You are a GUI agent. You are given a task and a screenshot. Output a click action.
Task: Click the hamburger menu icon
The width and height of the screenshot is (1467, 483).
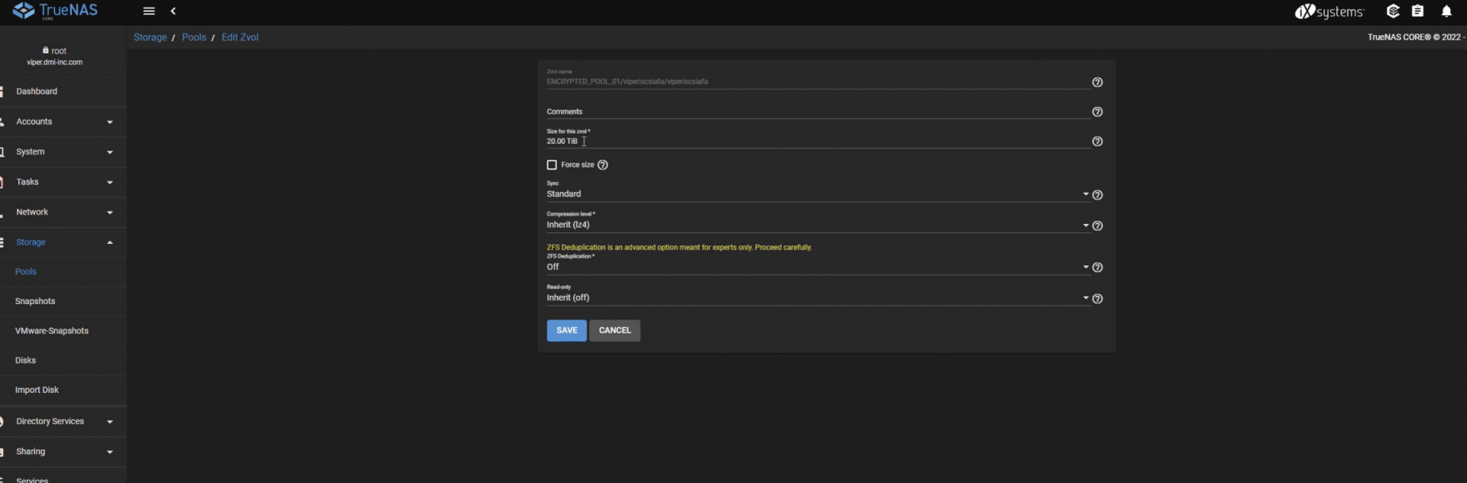(149, 11)
